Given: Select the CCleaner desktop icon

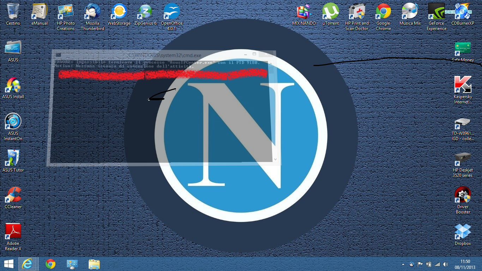Looking at the screenshot, I should click(x=13, y=198).
